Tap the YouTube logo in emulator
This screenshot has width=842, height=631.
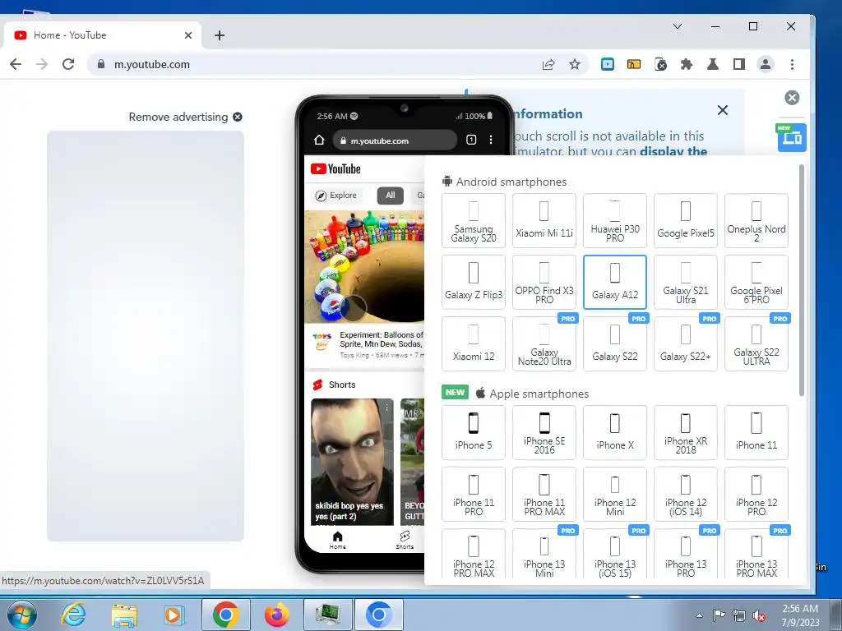pos(335,169)
